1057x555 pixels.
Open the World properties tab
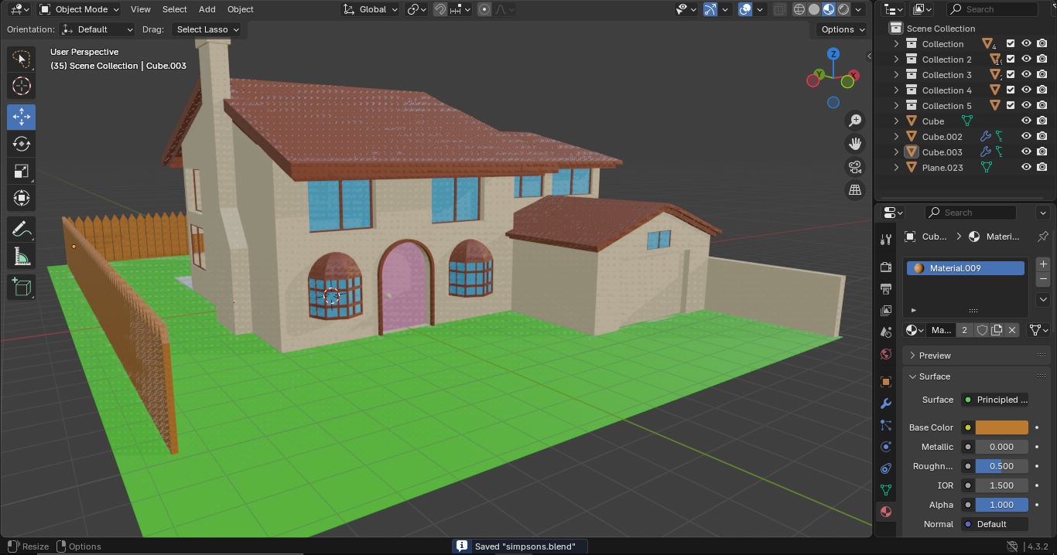(x=887, y=354)
